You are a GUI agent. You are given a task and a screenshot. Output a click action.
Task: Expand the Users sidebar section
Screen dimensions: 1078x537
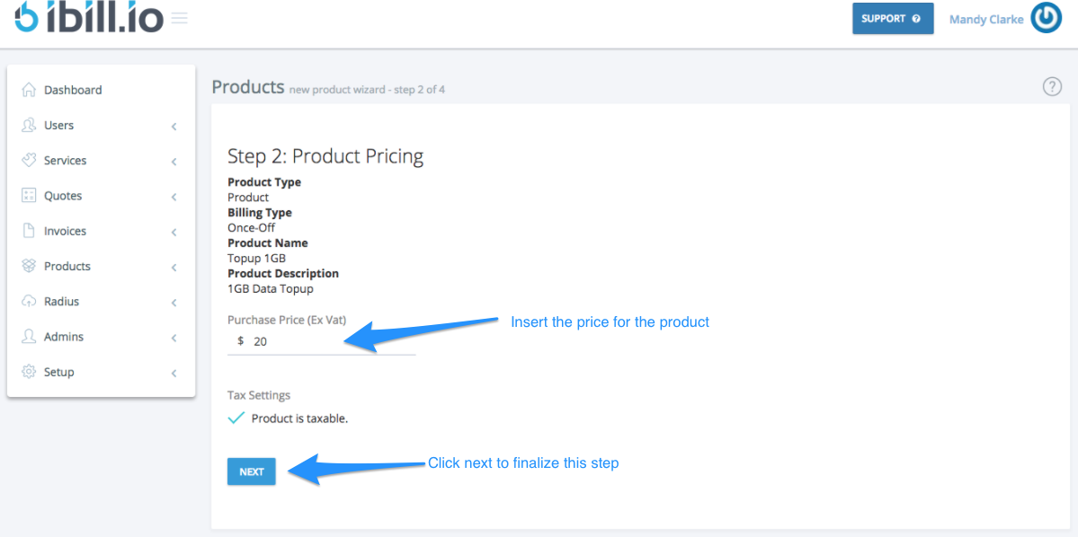[174, 127]
